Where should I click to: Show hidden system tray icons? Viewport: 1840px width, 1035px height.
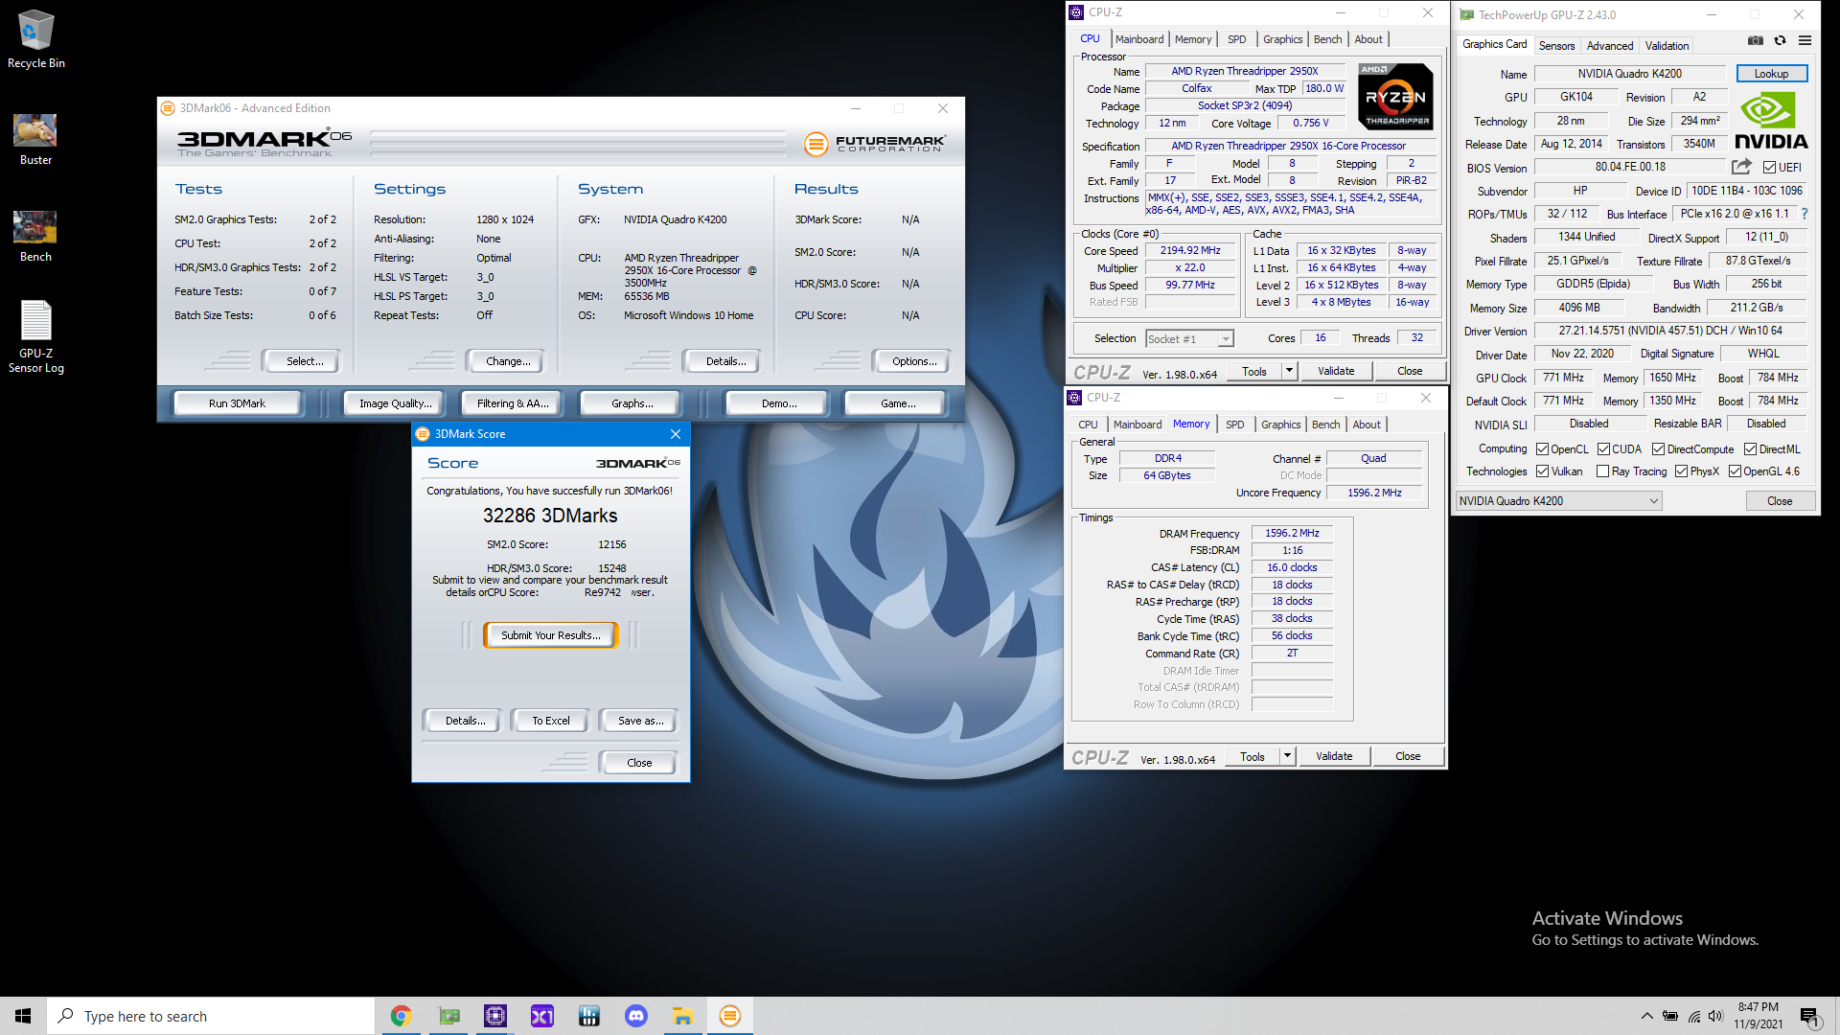coord(1646,1016)
